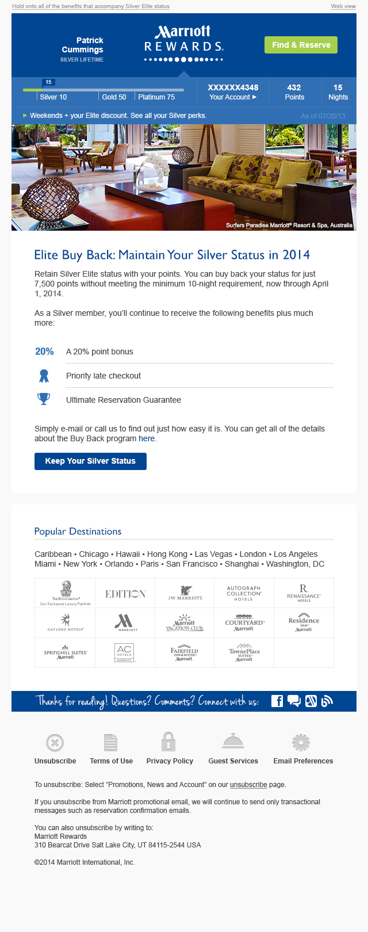Screen dimensions: 368x932
Task: Click the Courtyard Marriott brand logo
Action: [x=244, y=624]
